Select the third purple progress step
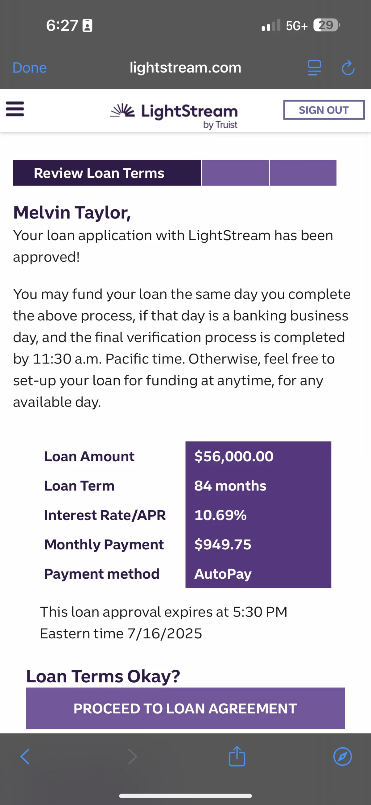 (303, 173)
